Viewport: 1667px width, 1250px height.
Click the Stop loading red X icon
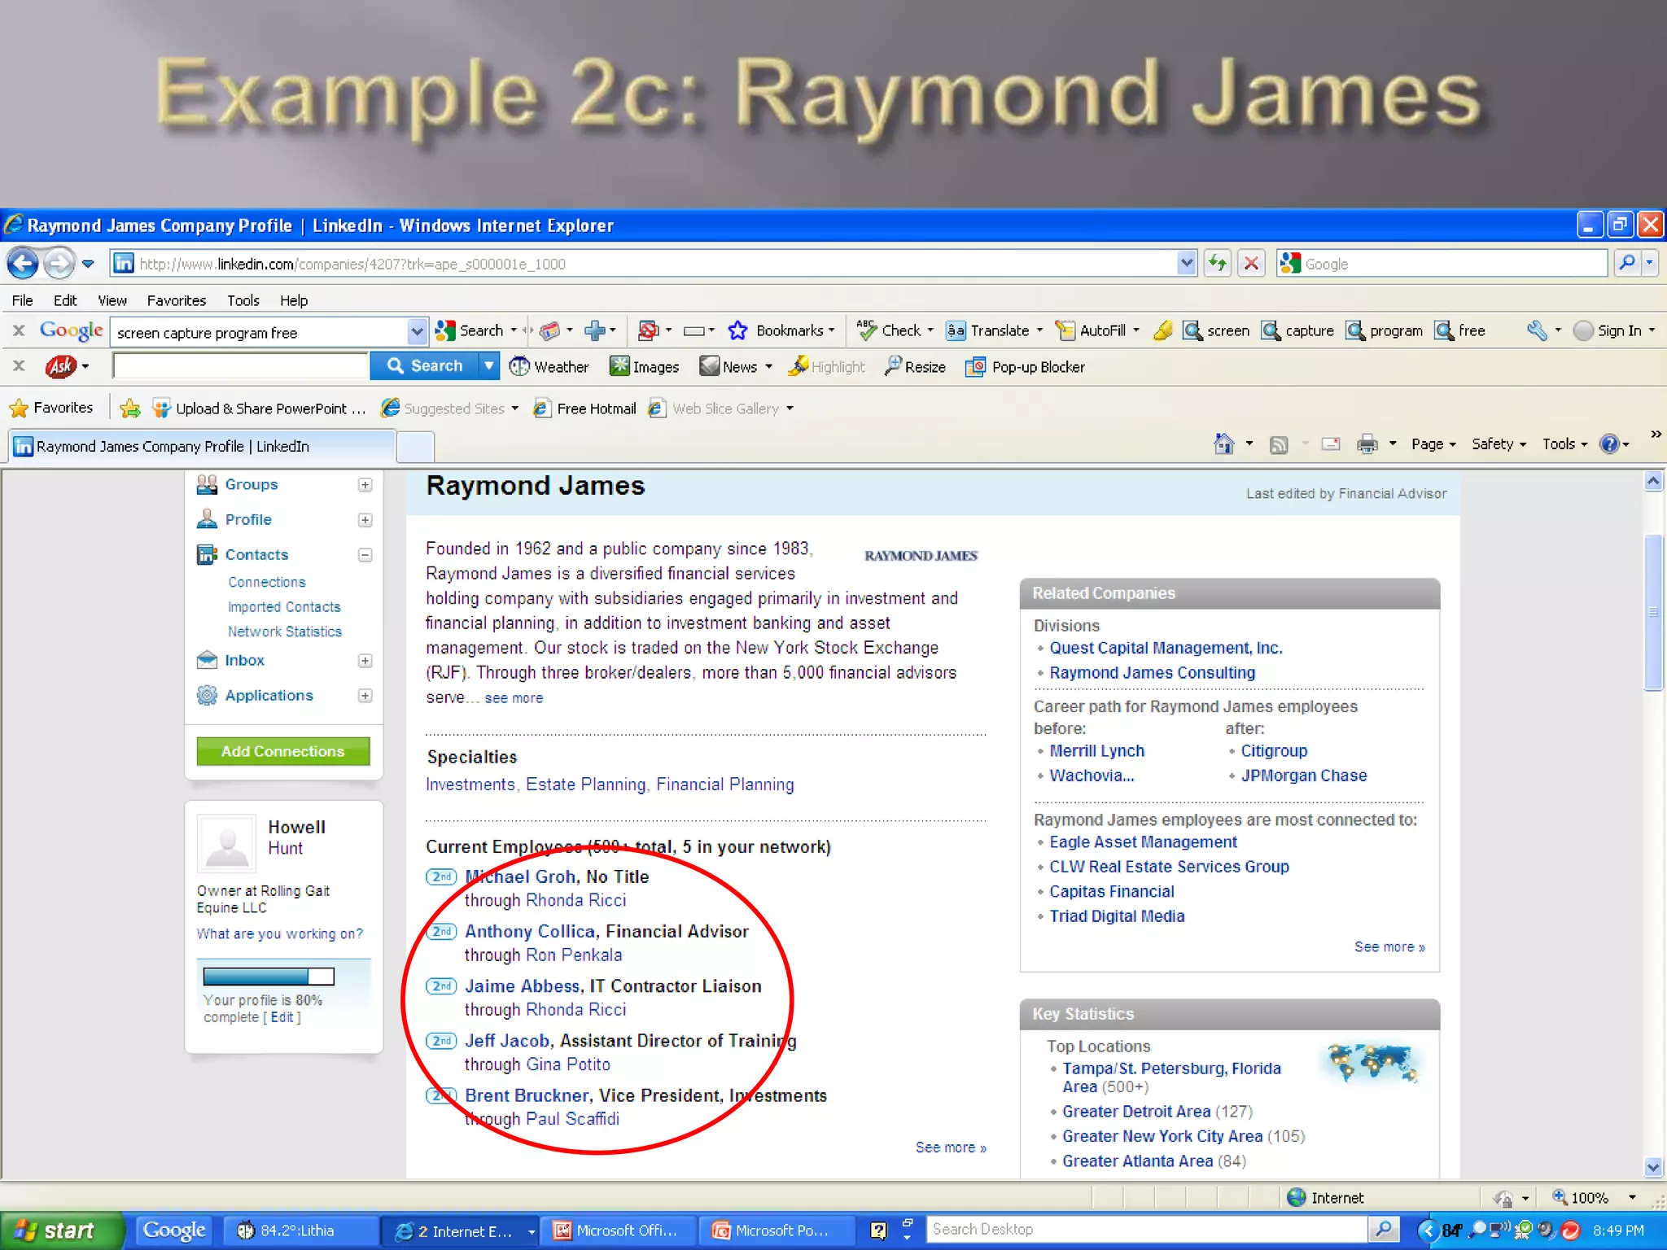(x=1251, y=263)
